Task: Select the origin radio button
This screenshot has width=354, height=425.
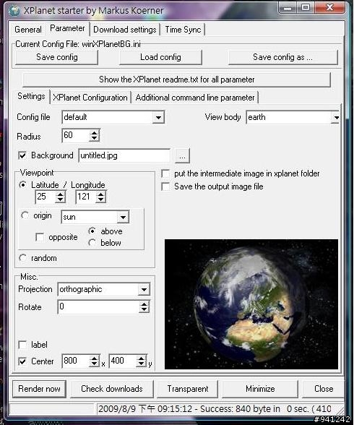Action: click(x=25, y=215)
